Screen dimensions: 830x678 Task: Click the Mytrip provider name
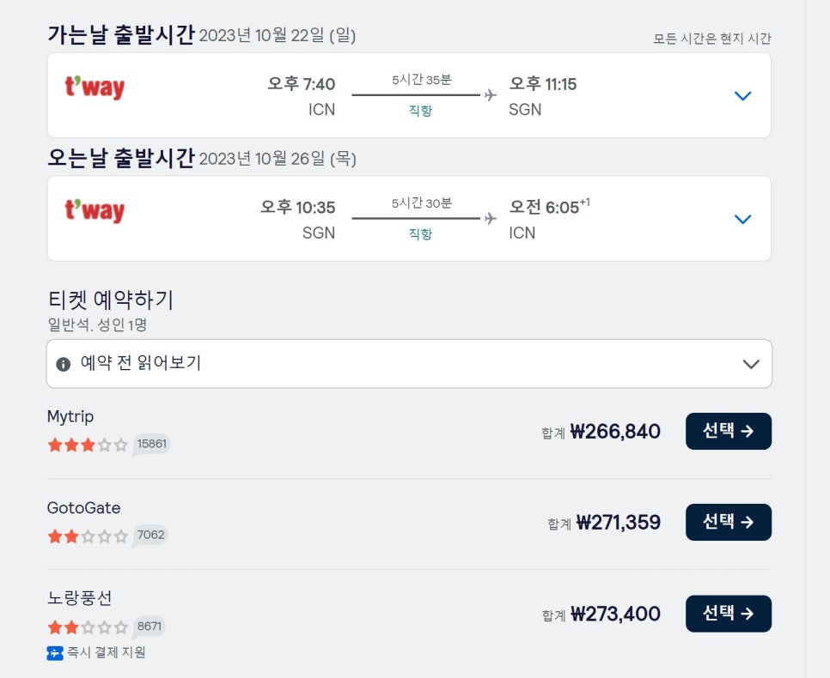[70, 417]
